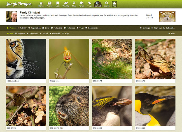
Task: Subscribe to the RSS feed
Action: click(169, 28)
